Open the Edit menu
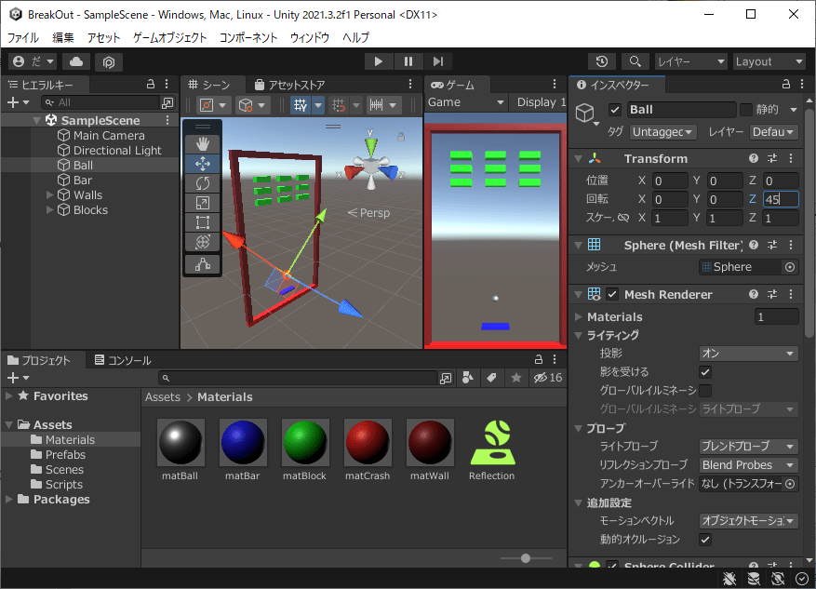The height and width of the screenshot is (589, 816). coord(63,37)
